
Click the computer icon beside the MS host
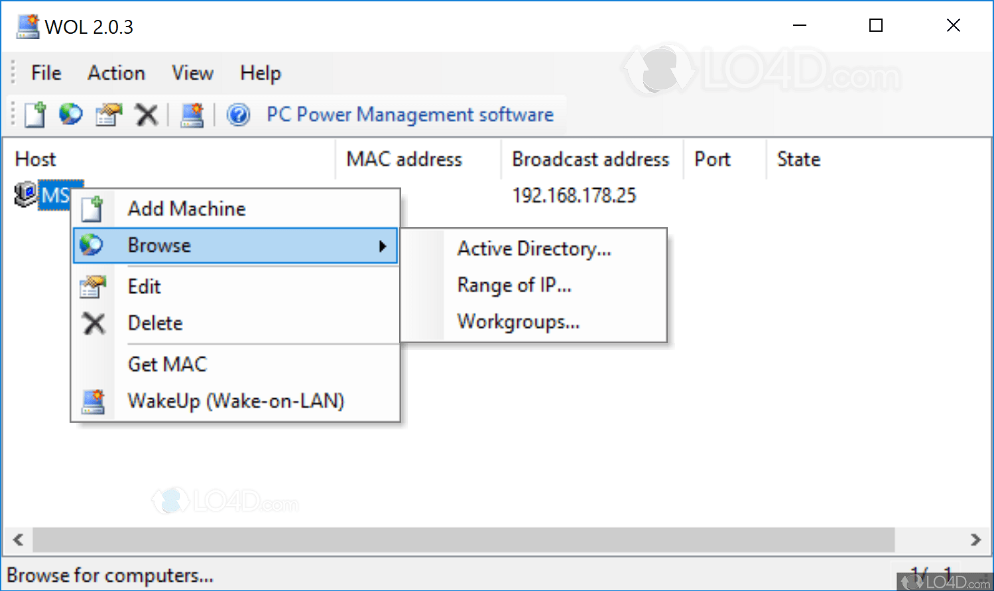point(25,194)
